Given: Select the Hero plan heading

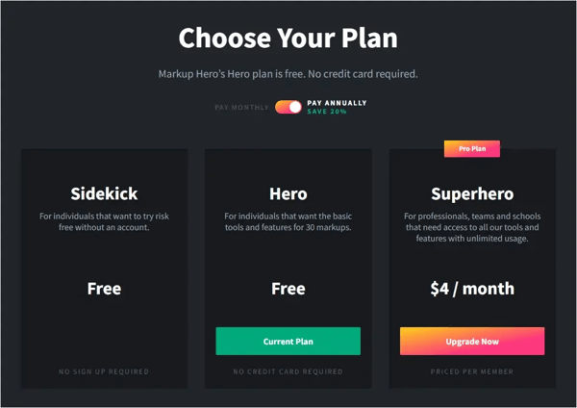Looking at the screenshot, I should [288, 193].
